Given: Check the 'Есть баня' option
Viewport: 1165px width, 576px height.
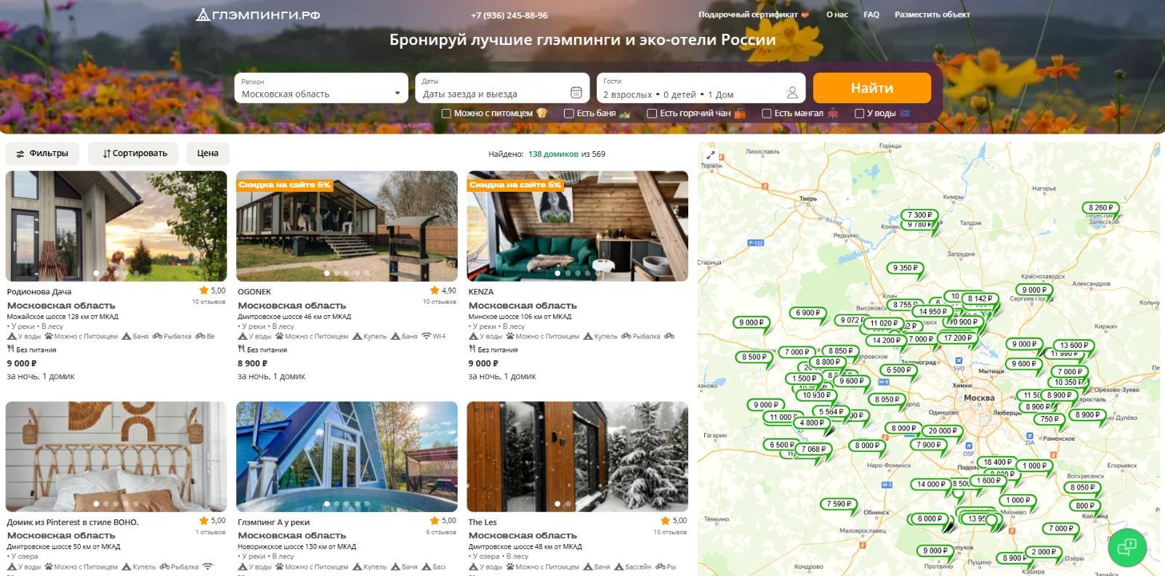Looking at the screenshot, I should (x=569, y=113).
